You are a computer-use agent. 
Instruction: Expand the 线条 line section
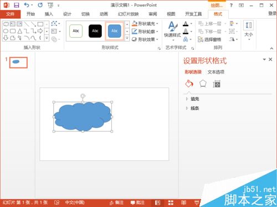(x=193, y=108)
